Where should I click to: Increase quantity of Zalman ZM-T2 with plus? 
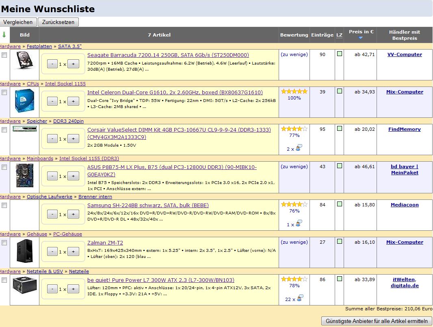(73, 251)
